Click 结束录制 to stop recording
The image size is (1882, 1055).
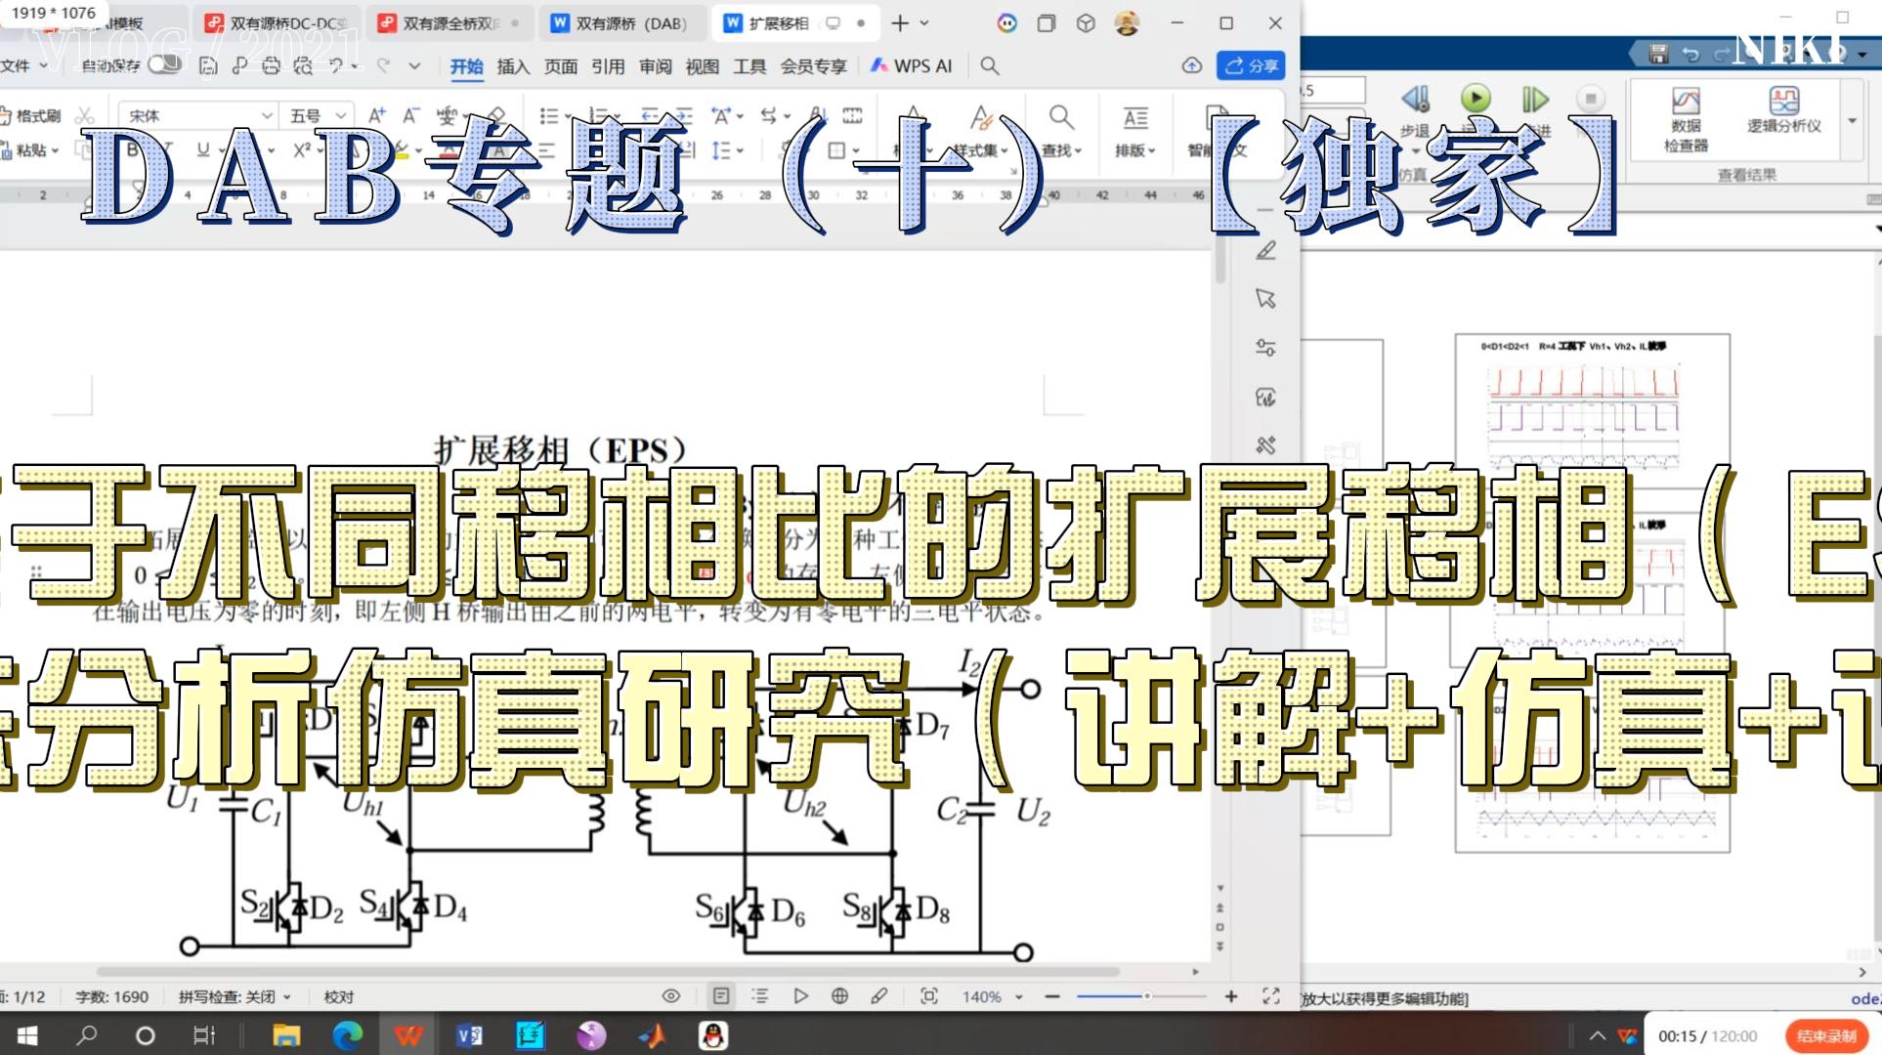(1825, 1035)
